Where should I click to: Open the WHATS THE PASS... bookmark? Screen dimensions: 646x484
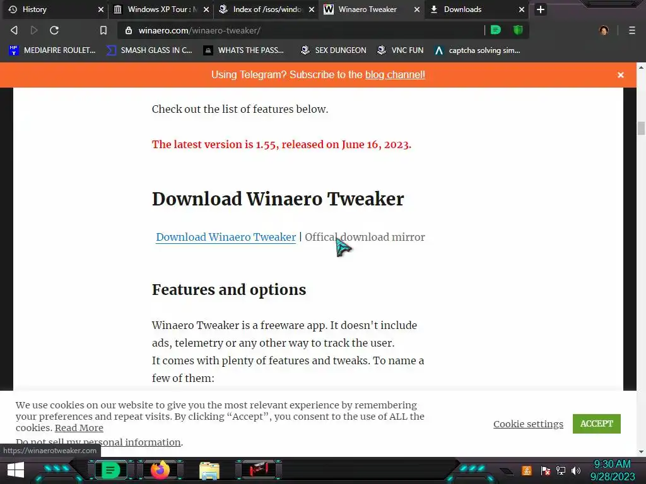point(244,50)
